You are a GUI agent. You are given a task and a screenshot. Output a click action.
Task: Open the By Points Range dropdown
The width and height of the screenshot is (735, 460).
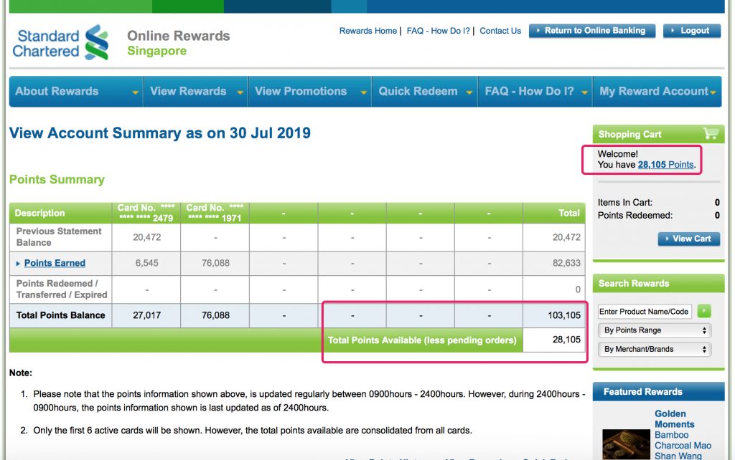[654, 330]
